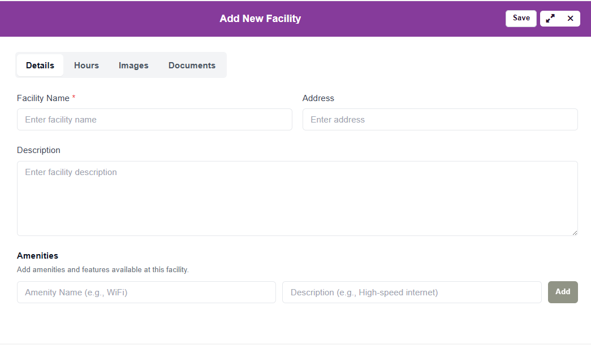Click the Amenities section heading
The image size is (591, 345).
37,256
